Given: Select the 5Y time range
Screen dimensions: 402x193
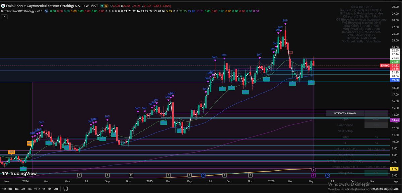Looking at the screenshot, I should coord(49,189).
